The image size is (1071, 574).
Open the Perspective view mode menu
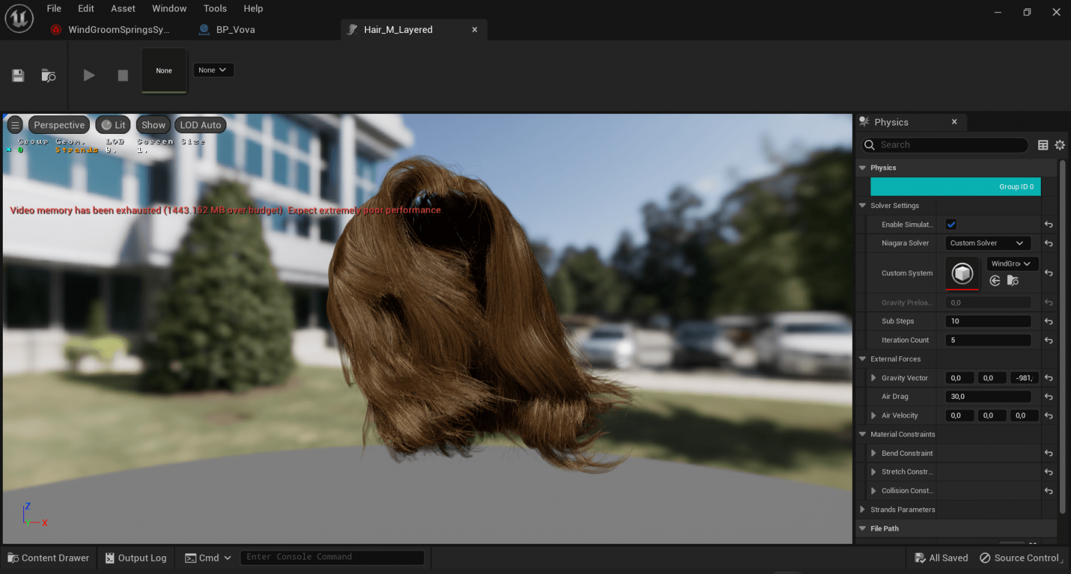click(x=59, y=125)
